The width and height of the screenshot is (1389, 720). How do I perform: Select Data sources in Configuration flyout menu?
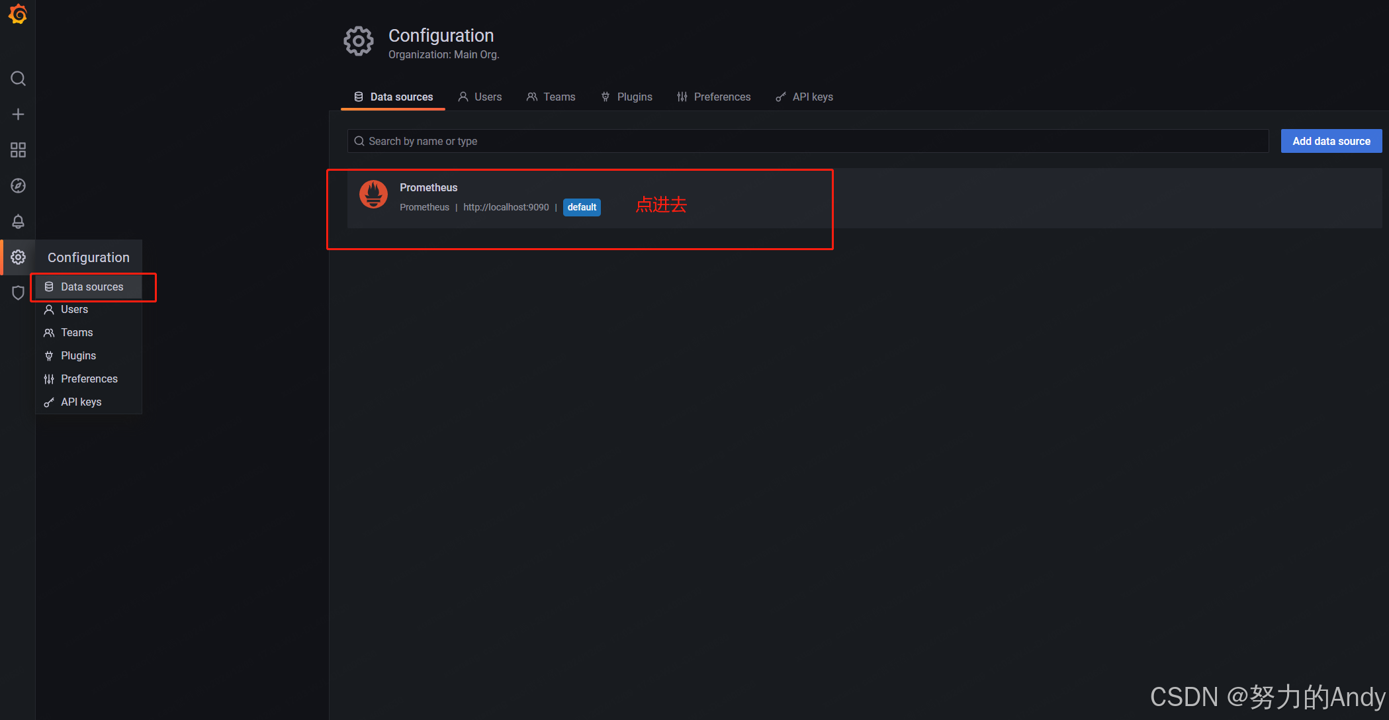tap(91, 287)
